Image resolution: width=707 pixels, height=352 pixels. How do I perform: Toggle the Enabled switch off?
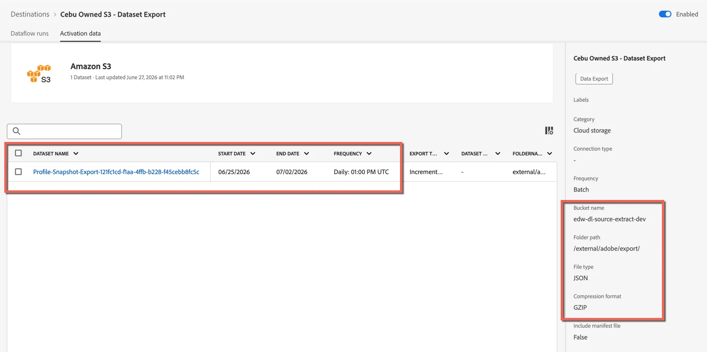pos(665,14)
